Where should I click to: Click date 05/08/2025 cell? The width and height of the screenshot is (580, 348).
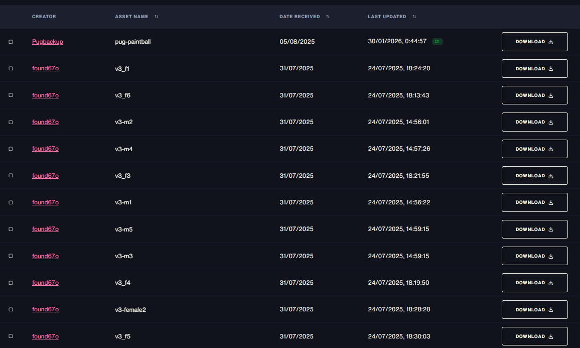coord(297,42)
